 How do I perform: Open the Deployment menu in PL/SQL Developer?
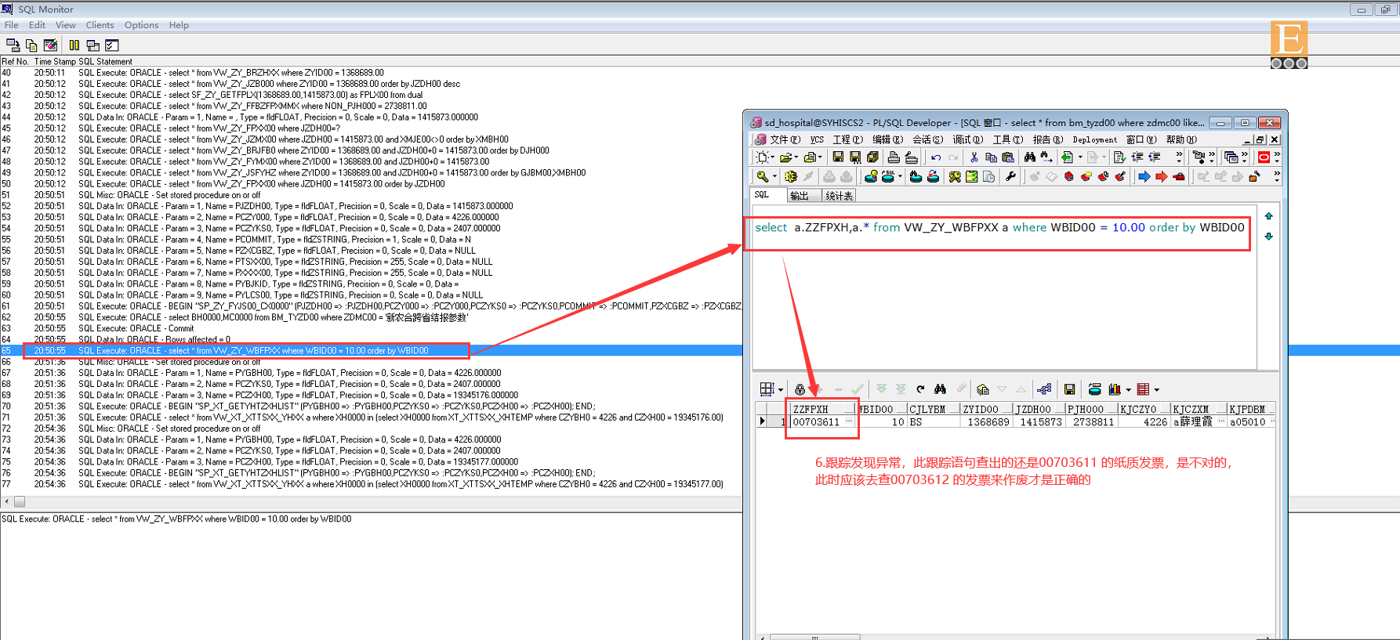tap(1095, 139)
